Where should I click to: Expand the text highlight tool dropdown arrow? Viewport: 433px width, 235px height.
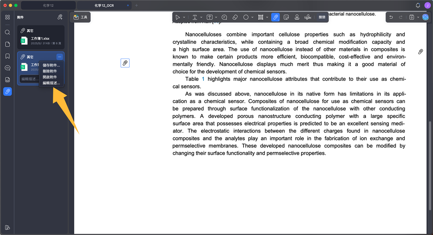pyautogui.click(x=201, y=17)
